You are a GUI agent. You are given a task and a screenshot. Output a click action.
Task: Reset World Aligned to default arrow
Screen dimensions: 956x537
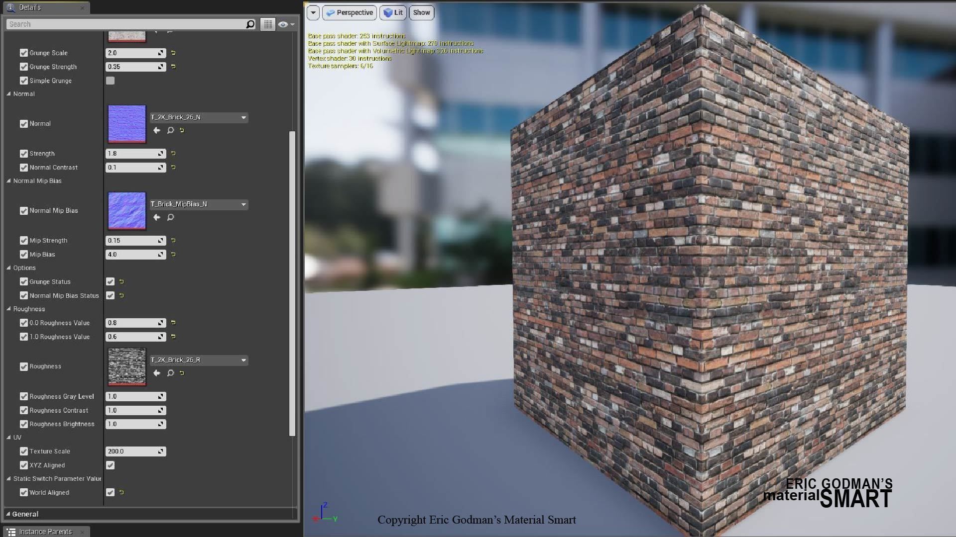(121, 493)
